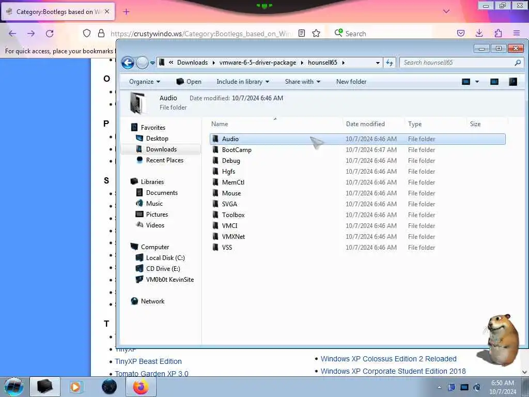The height and width of the screenshot is (397, 529).
Task: Select Favorites in the navigation pane
Action: [153, 128]
